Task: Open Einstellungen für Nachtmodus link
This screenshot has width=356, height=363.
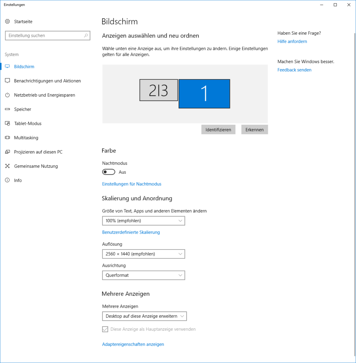Action: click(131, 184)
